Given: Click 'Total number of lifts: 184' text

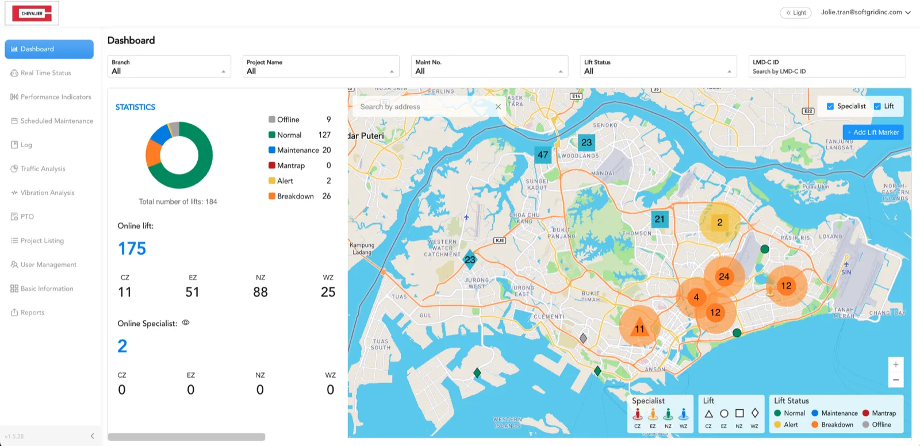Looking at the screenshot, I should (x=178, y=202).
